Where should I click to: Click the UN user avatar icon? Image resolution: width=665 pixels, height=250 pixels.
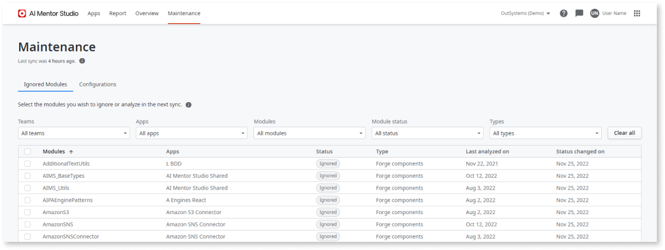[x=594, y=14]
